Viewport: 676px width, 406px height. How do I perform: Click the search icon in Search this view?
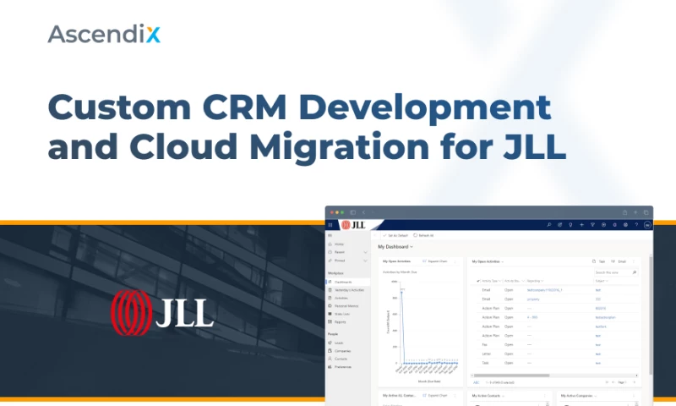(x=635, y=272)
